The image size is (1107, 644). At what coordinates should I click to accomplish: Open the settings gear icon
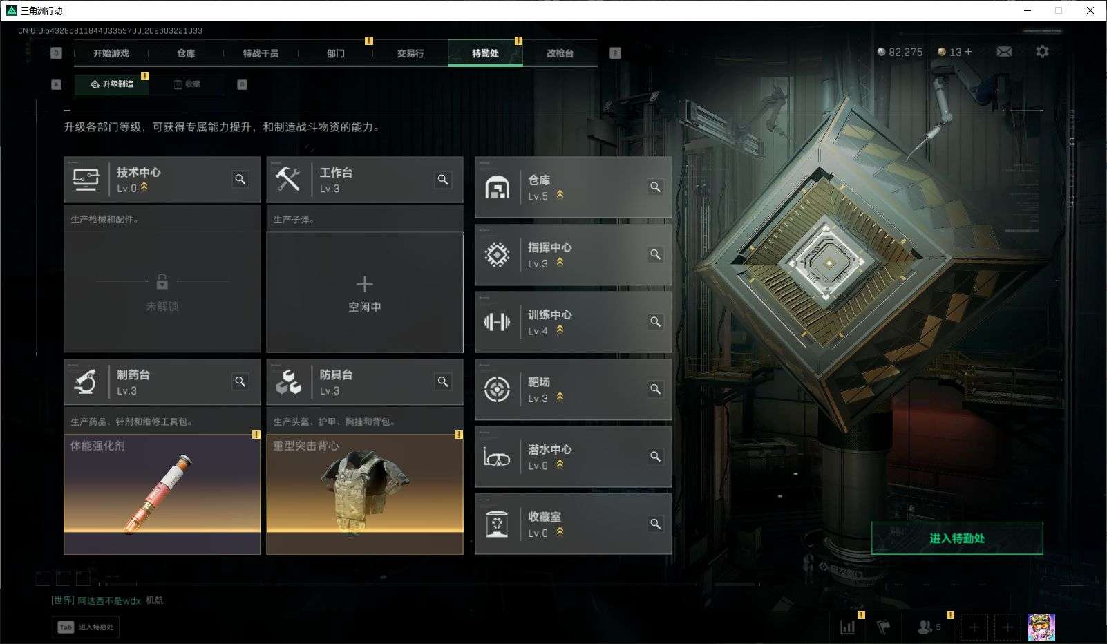[1042, 52]
